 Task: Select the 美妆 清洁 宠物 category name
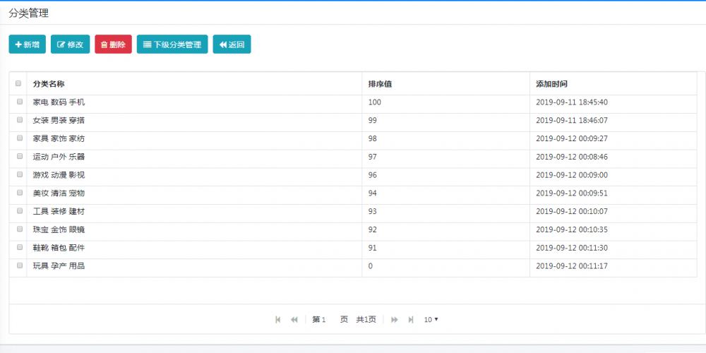click(59, 193)
